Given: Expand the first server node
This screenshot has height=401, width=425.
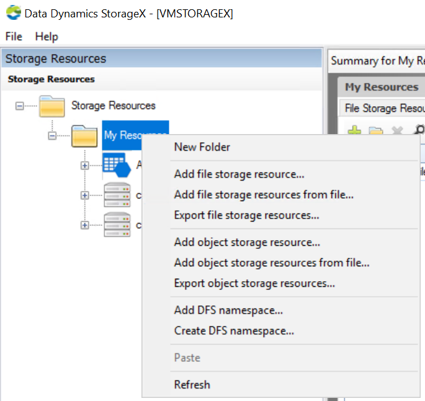Looking at the screenshot, I should point(85,195).
